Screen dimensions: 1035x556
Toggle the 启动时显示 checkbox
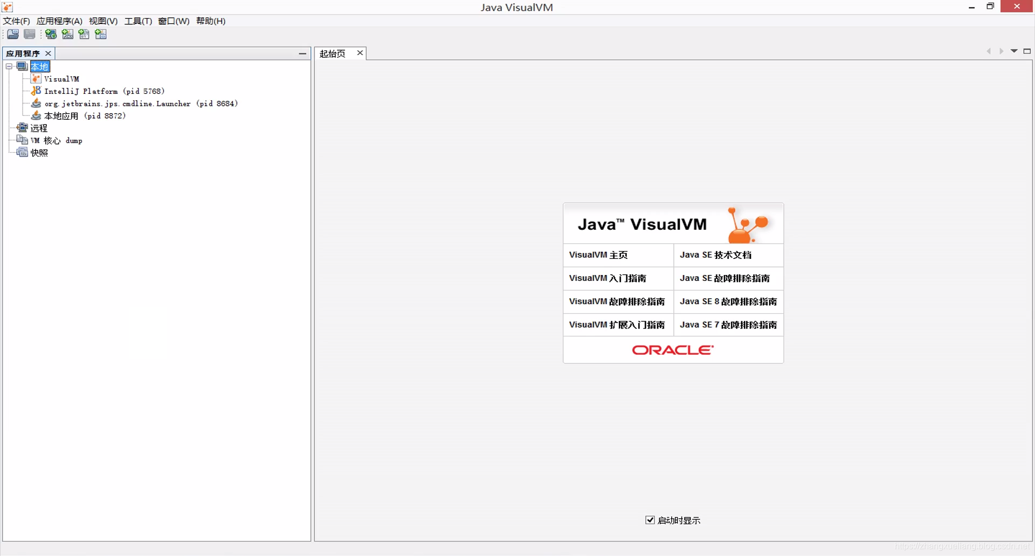coord(650,520)
